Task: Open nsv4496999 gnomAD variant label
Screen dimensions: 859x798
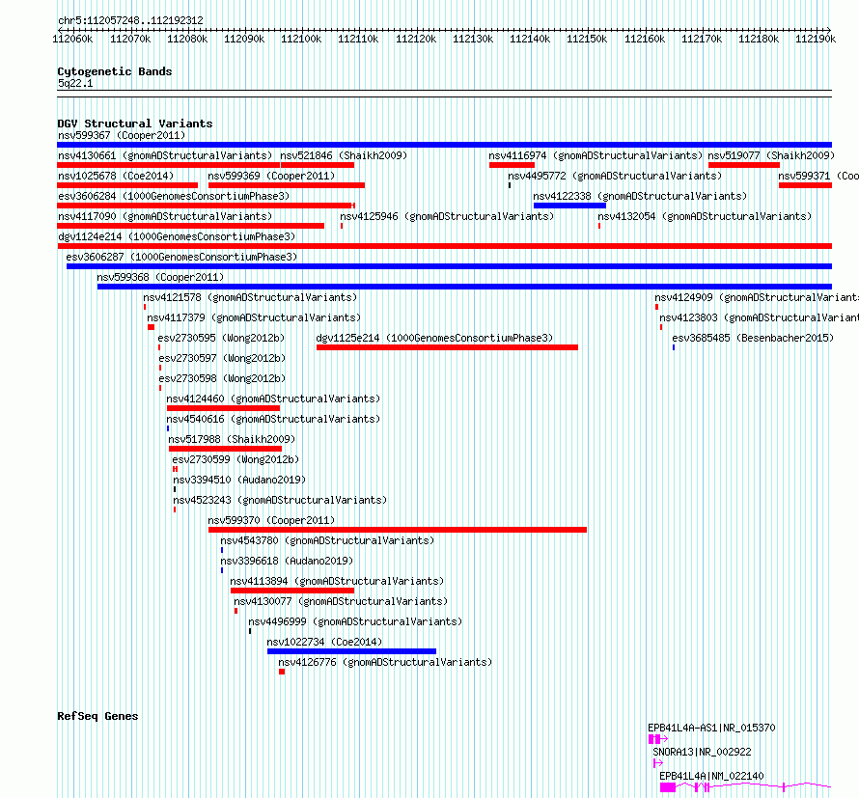Action: point(355,621)
